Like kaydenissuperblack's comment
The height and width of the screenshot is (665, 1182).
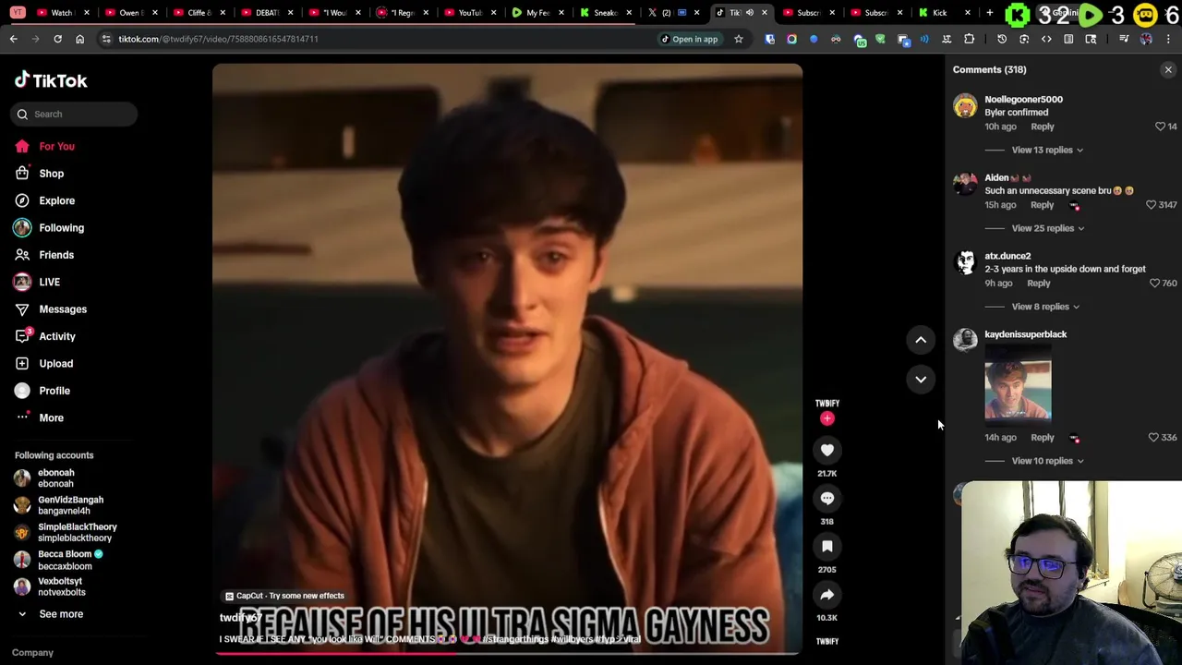(1152, 438)
